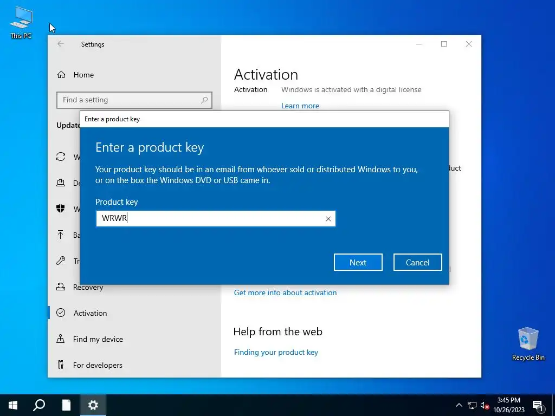The height and width of the screenshot is (416, 555).
Task: Click the Recovery icon in sidebar
Action: pyautogui.click(x=61, y=287)
